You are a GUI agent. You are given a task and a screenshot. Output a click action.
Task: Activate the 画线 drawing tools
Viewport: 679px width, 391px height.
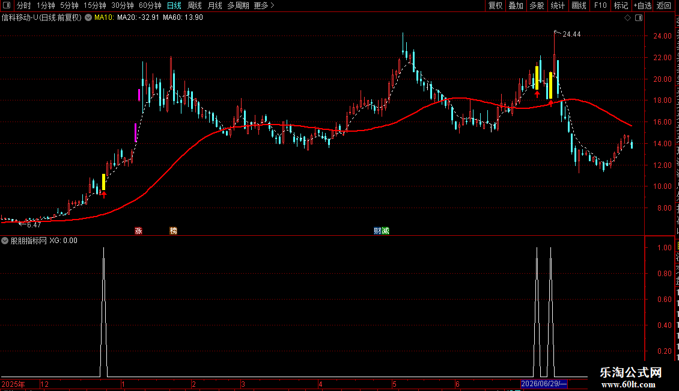(579, 5)
